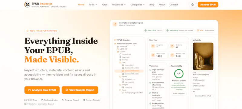Collapse the Fonts folder in tree
Viewport: 242px width, 109px height.
120,90
